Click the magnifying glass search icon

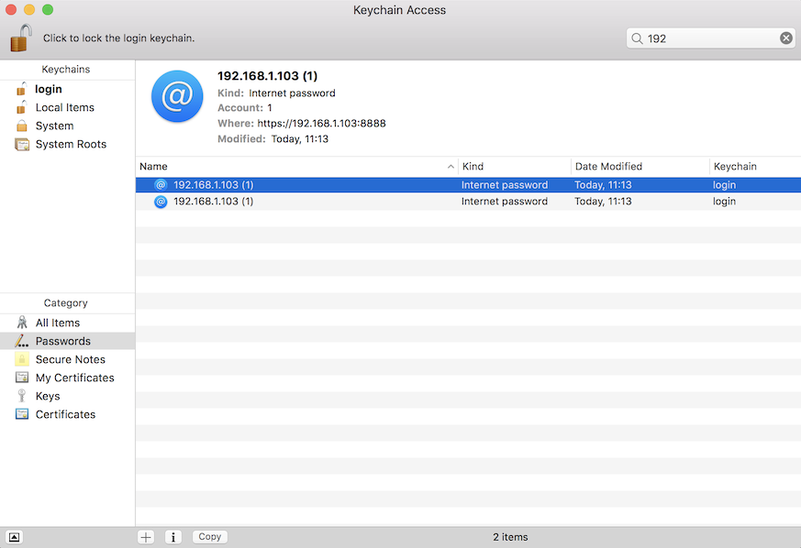coord(637,38)
